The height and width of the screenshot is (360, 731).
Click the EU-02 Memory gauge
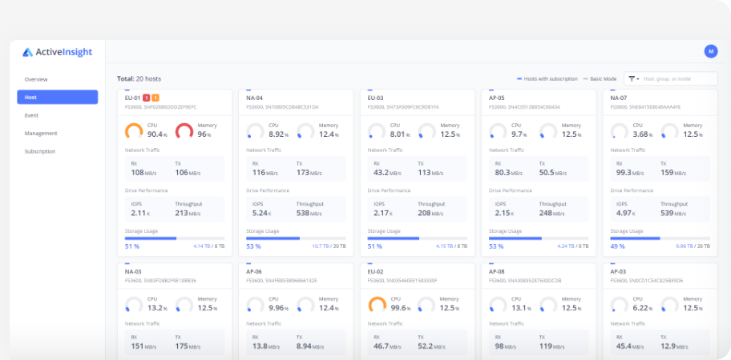(427, 305)
